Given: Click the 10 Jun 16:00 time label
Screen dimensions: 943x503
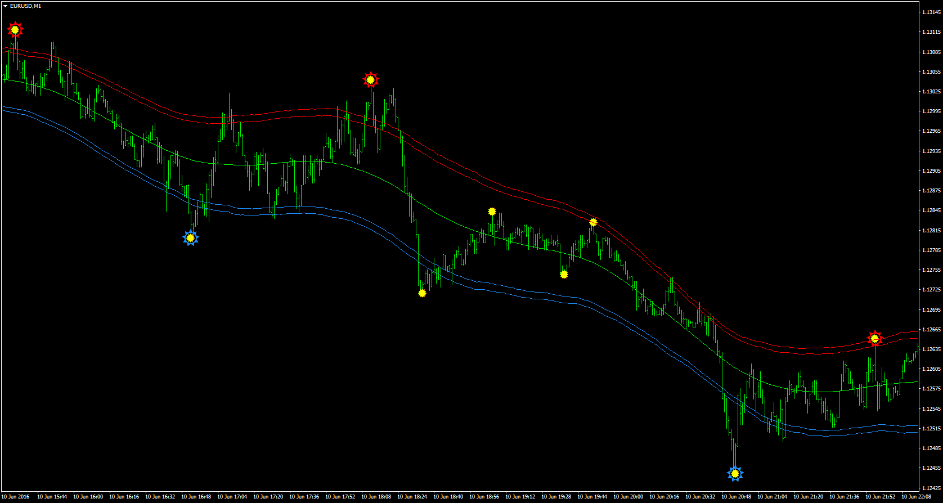Looking at the screenshot, I should coord(88,497).
